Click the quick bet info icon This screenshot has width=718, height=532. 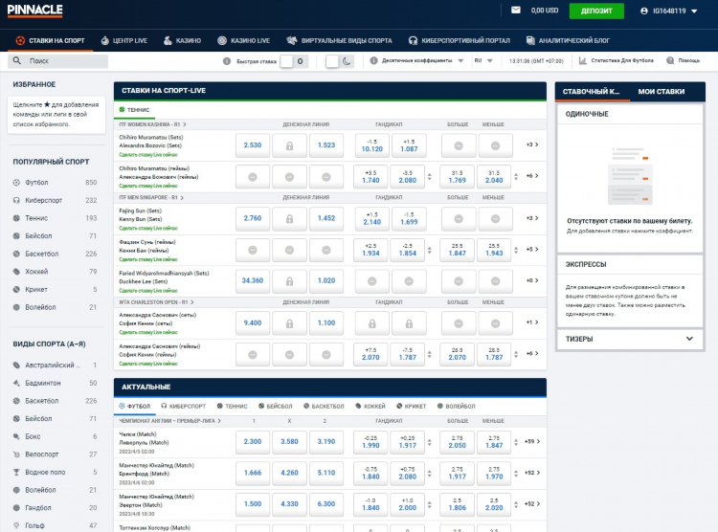click(227, 61)
